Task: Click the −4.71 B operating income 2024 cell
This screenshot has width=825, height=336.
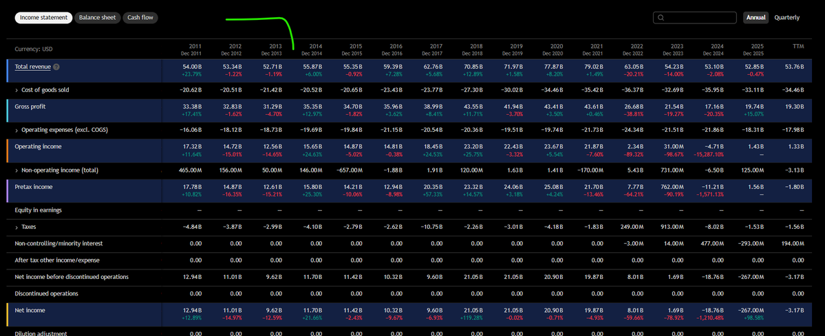Action: tap(714, 146)
